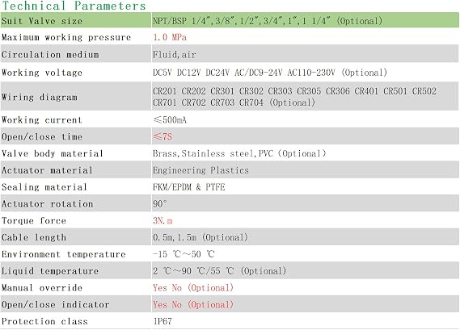The height and width of the screenshot is (330, 460).
Task: Select the 'Actuator rotation' label
Action: [48, 204]
